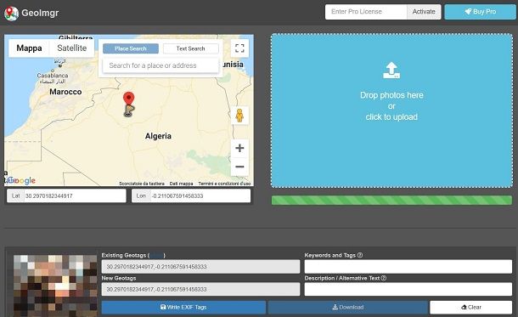The width and height of the screenshot is (518, 317).
Task: Click the Algeria label on map
Action: (x=158, y=136)
